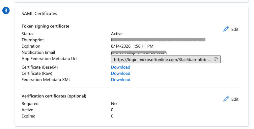Click the Federation Metadata XML label
Image resolution: width=254 pixels, height=129 pixels.
(x=46, y=80)
